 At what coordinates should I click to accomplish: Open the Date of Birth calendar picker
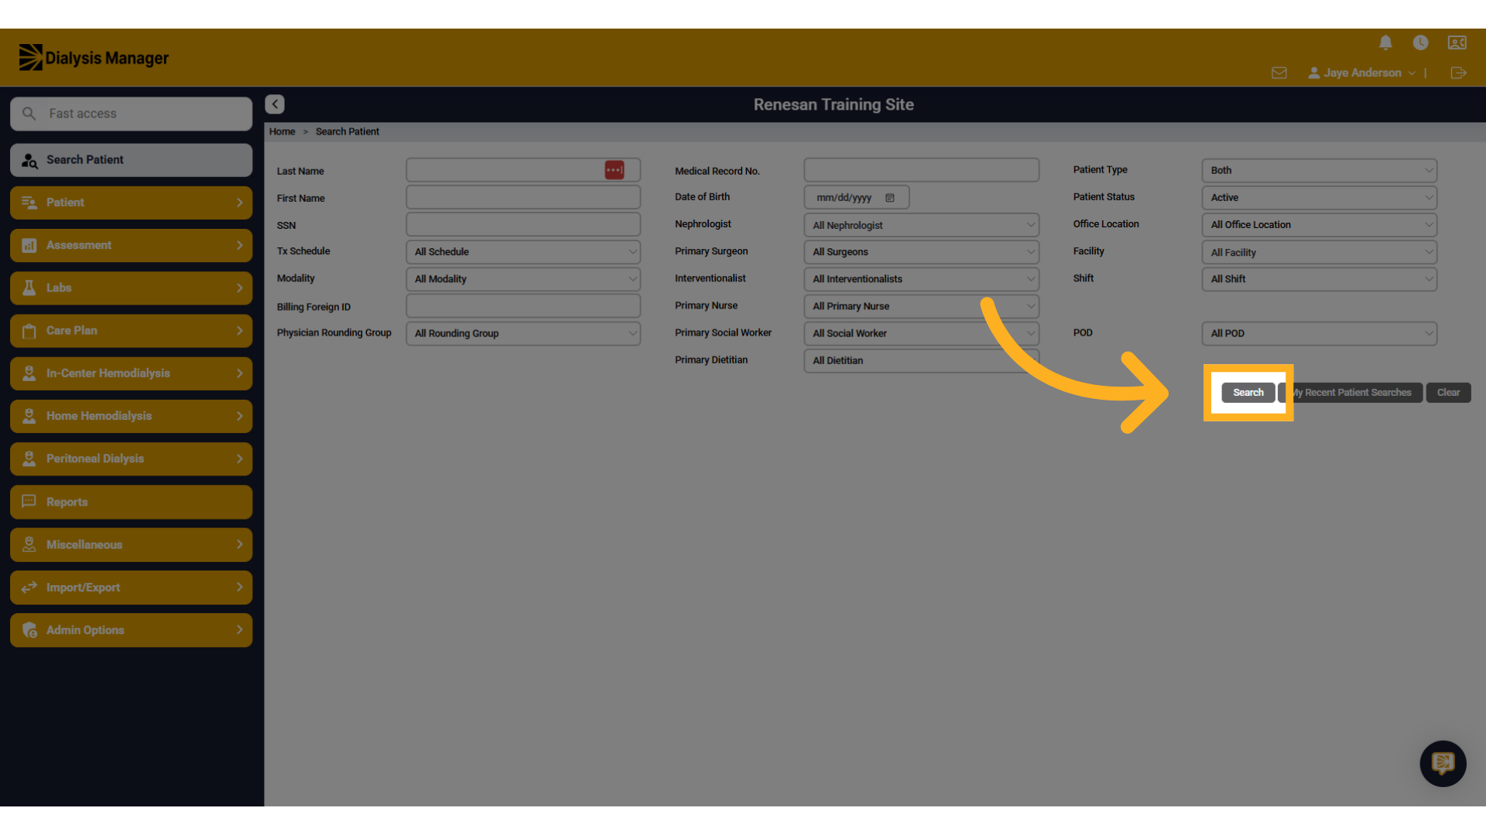(890, 198)
